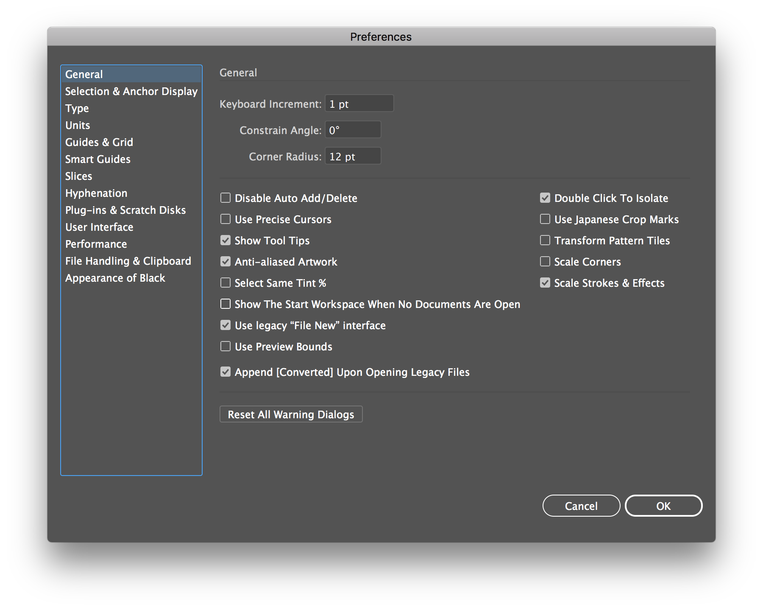Image resolution: width=763 pixels, height=610 pixels.
Task: Click Reset All Warning Dialogs button
Action: [x=291, y=414]
